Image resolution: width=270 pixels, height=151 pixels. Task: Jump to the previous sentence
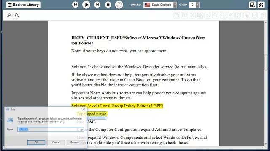(75, 5)
